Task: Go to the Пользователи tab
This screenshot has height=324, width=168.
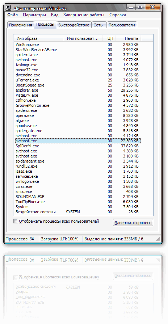Action: [122, 25]
